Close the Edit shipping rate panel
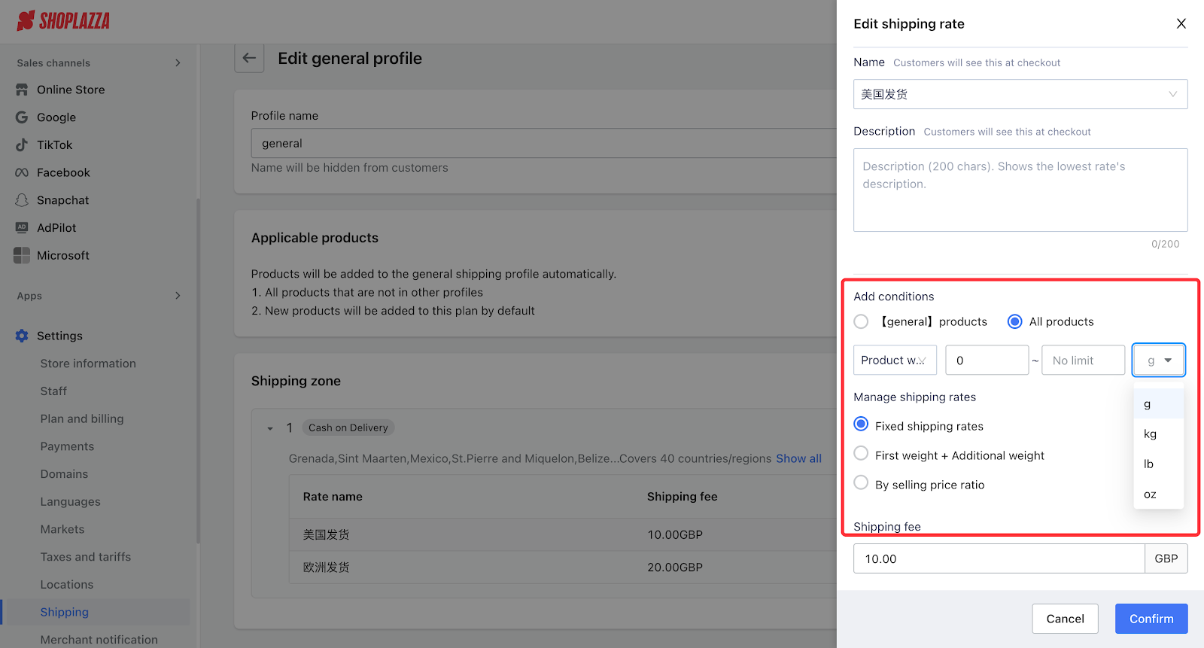 [1181, 24]
